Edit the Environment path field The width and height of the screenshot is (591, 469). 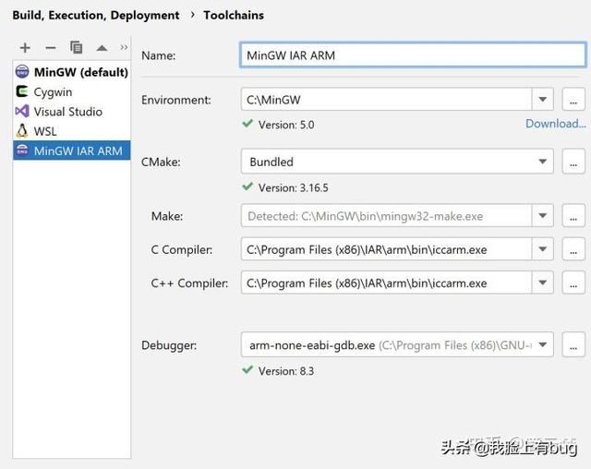click(386, 100)
